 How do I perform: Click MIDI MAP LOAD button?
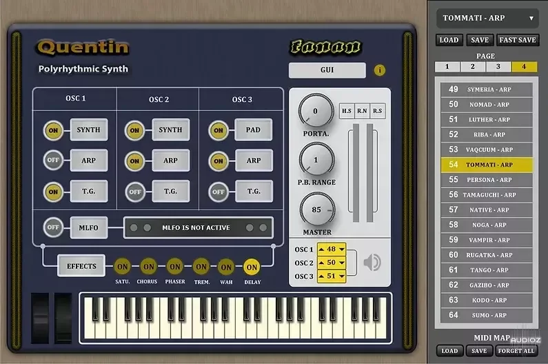tap(449, 351)
